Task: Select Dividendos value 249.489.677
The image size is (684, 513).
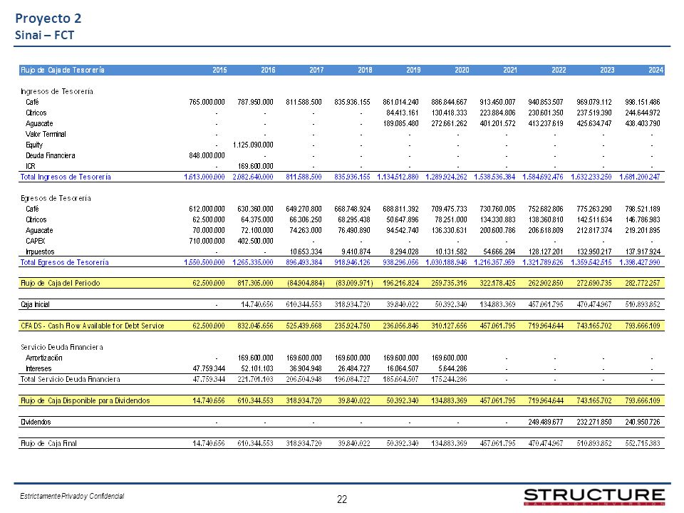Action: (x=546, y=422)
